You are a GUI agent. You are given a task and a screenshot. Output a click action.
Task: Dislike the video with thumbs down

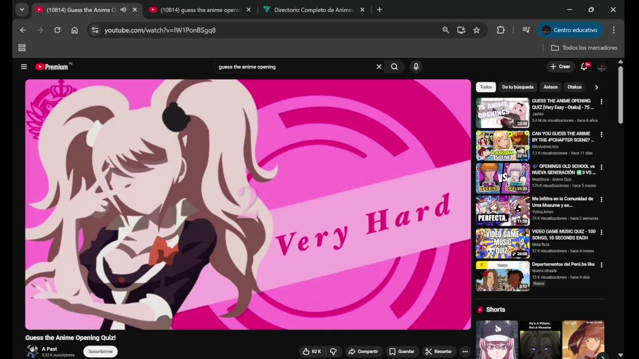(333, 352)
